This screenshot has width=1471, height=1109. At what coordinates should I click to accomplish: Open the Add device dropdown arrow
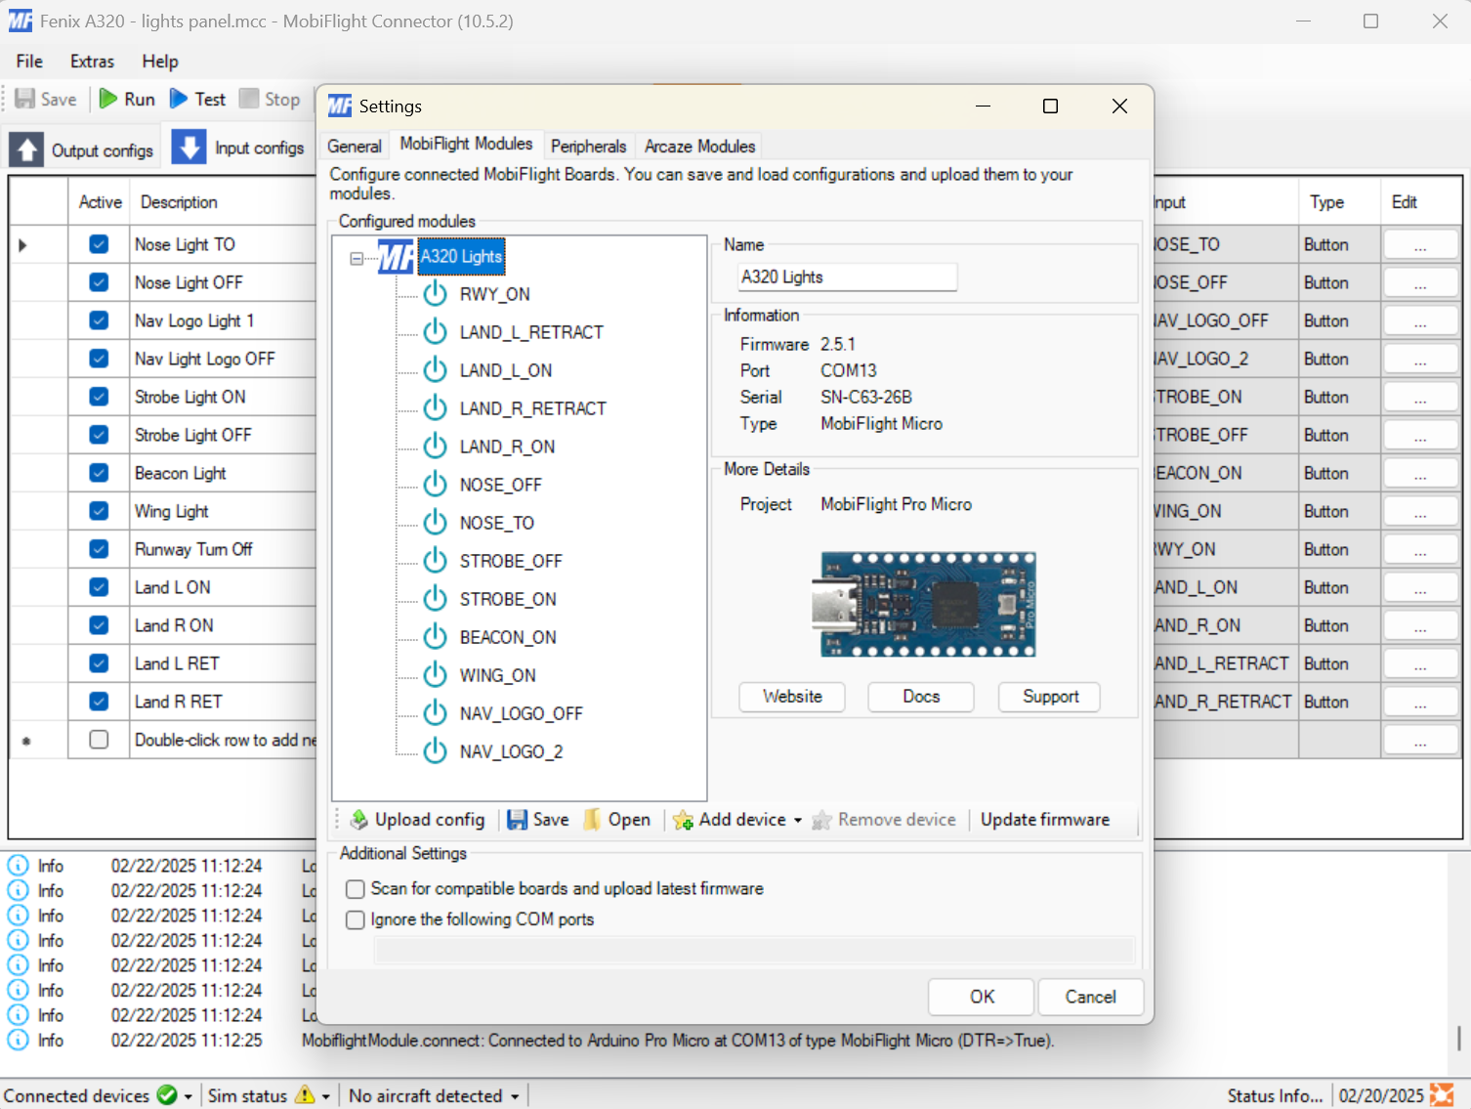[798, 821]
